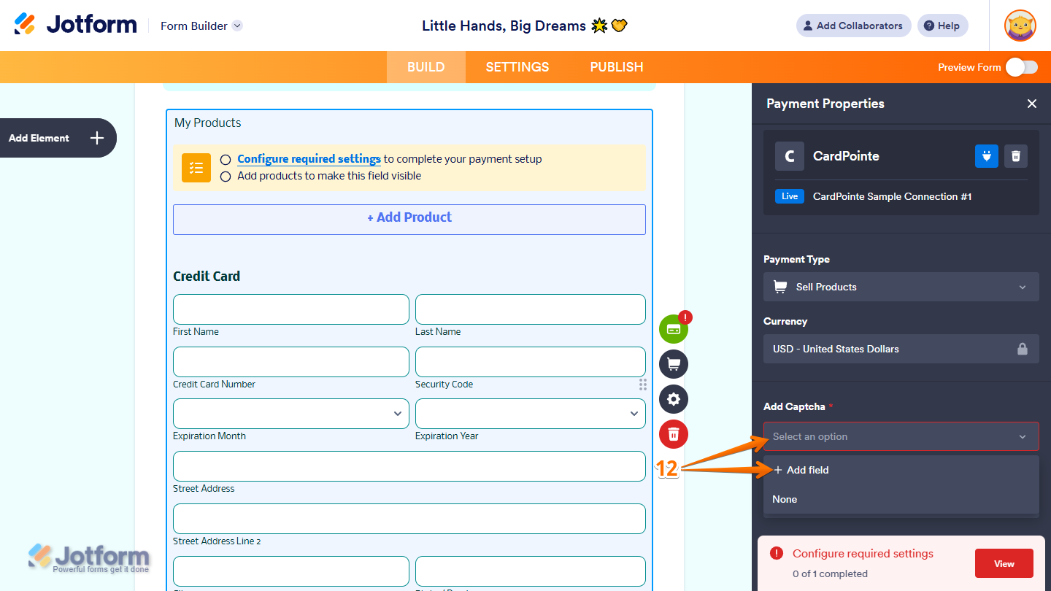Select the Add products radio circle
This screenshot has height=591, width=1051.
(226, 176)
